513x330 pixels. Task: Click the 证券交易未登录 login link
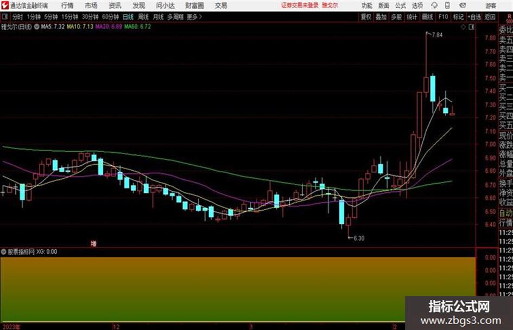pos(300,5)
